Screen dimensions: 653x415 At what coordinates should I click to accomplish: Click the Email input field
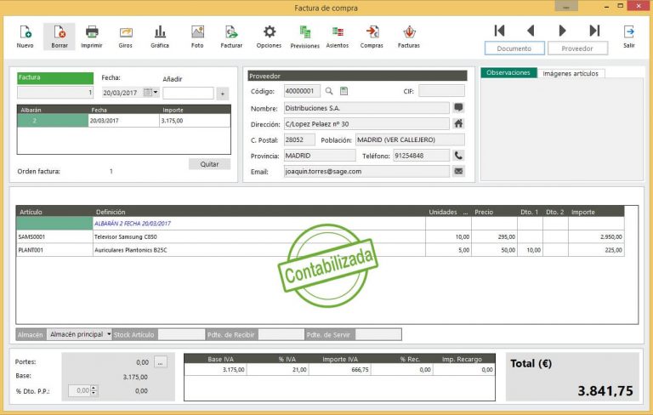tap(366, 171)
